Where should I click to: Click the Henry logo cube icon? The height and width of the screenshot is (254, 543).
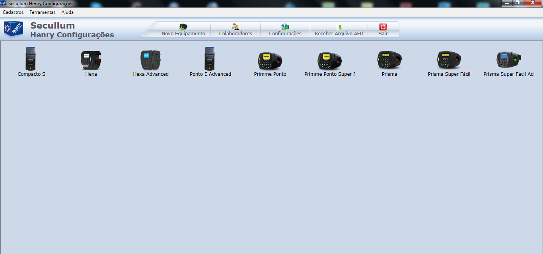[x=14, y=29]
